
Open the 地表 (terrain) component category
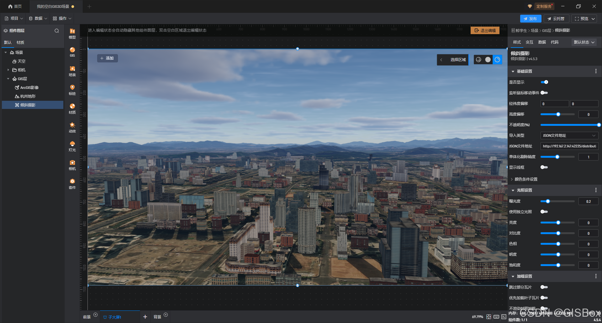pos(72,71)
